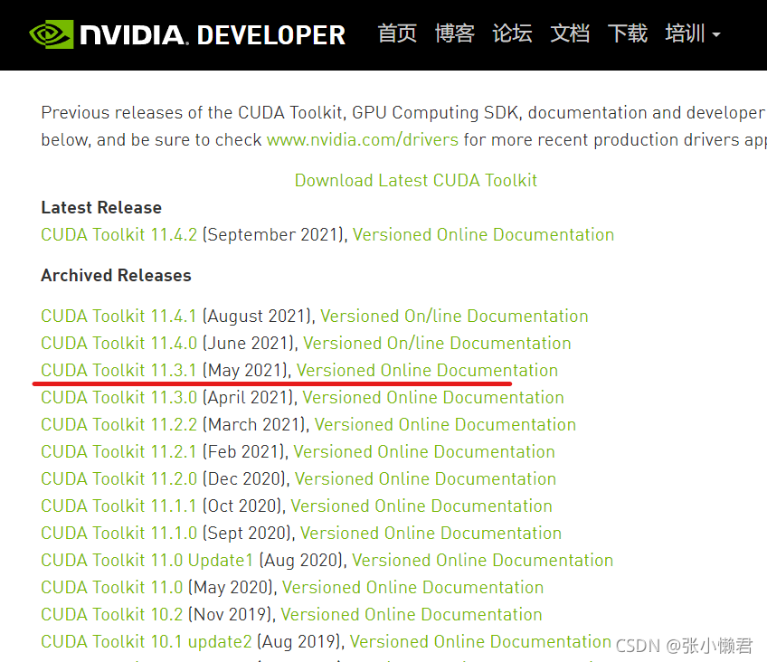
Task: Follow the www.nvidia.com/drivers link
Action: [363, 140]
